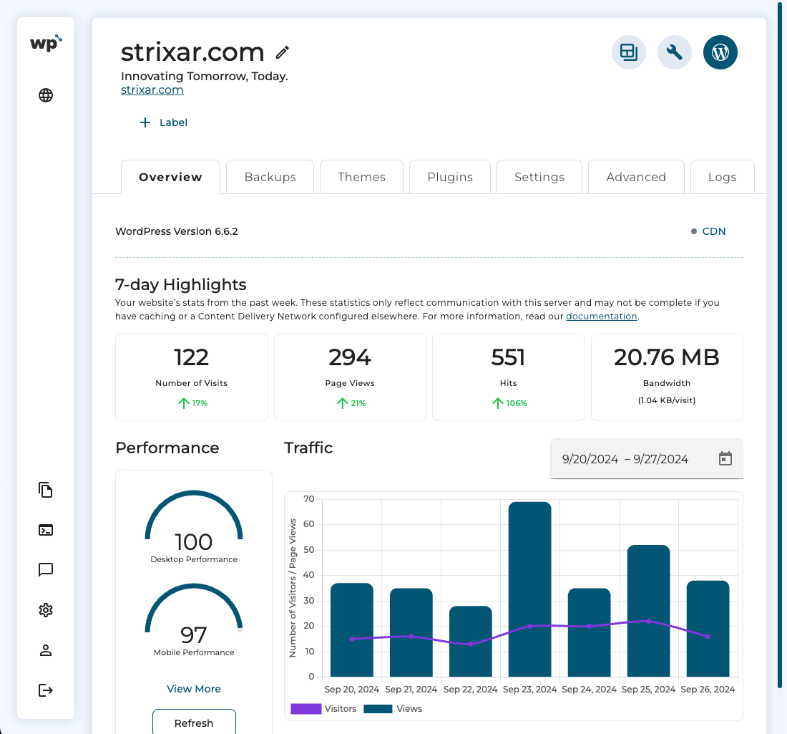Open the documentation link
Viewport: 787px width, 734px height.
pyautogui.click(x=601, y=316)
